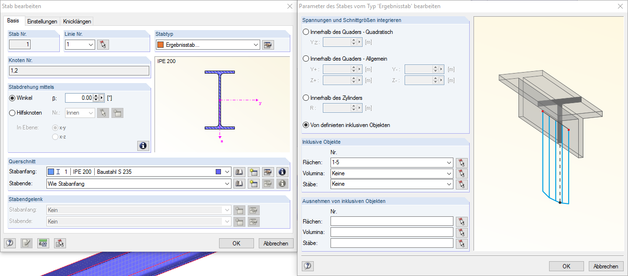Image resolution: width=628 pixels, height=276 pixels.
Task: Open inclusive Flächen 1-5 dropdown
Action: [449, 163]
